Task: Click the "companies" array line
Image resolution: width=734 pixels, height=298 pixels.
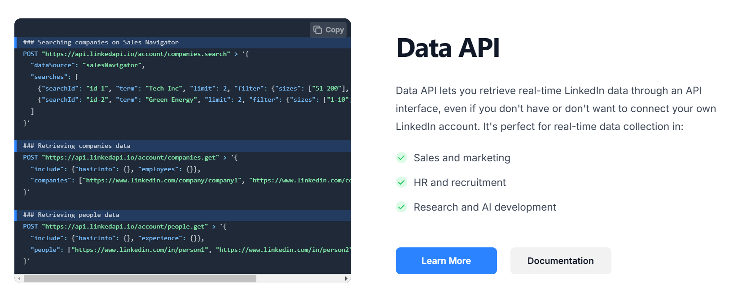Action: [191, 180]
